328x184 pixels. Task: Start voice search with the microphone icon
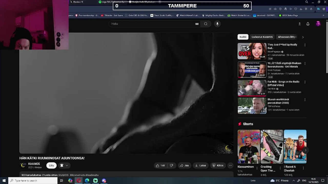pos(217,24)
